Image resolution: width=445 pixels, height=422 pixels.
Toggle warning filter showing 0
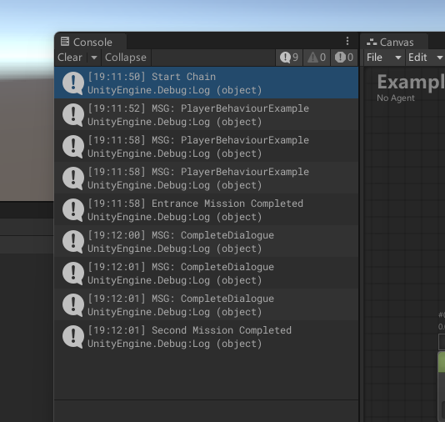(317, 58)
